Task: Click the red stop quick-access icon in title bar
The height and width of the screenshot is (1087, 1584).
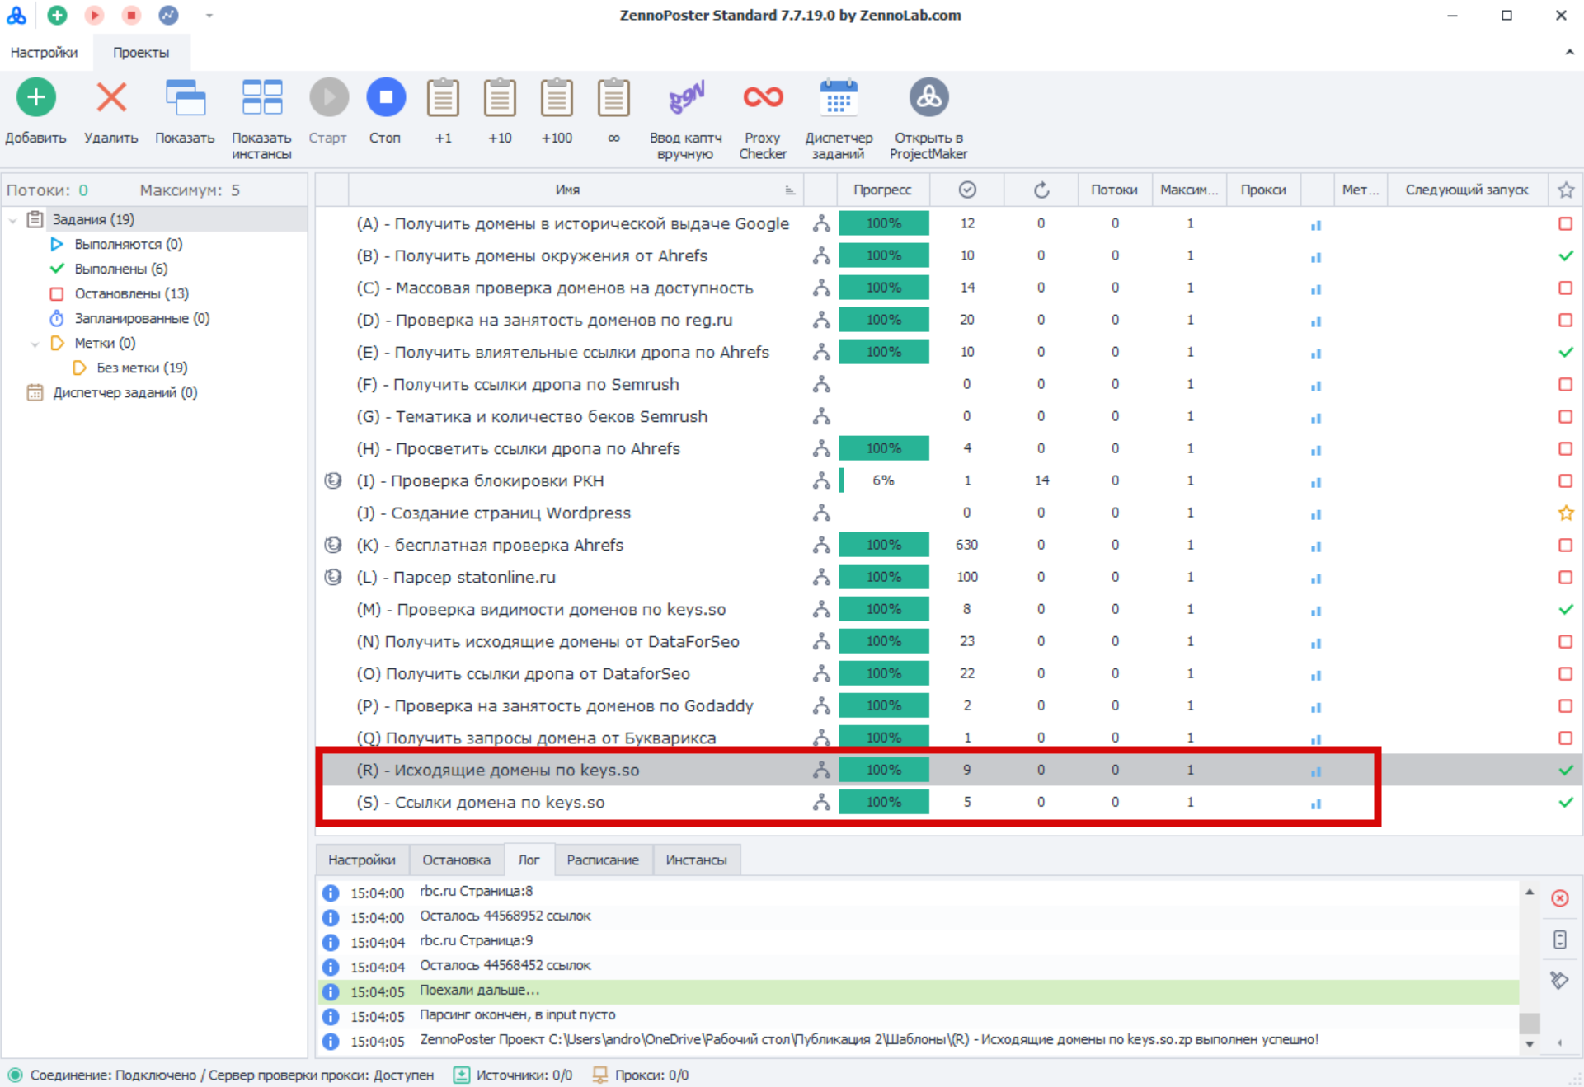Action: [131, 15]
